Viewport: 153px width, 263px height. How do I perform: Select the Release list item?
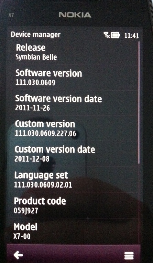[x=73, y=53]
